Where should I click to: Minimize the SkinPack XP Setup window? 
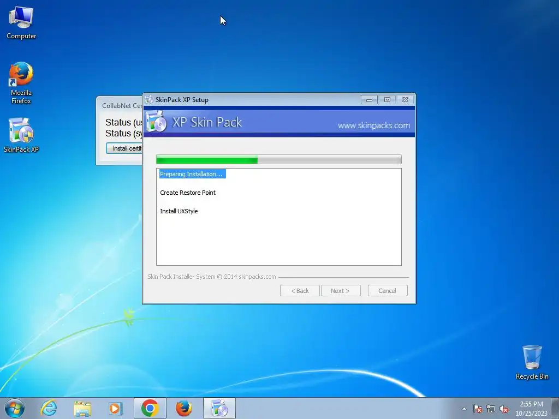pos(370,100)
